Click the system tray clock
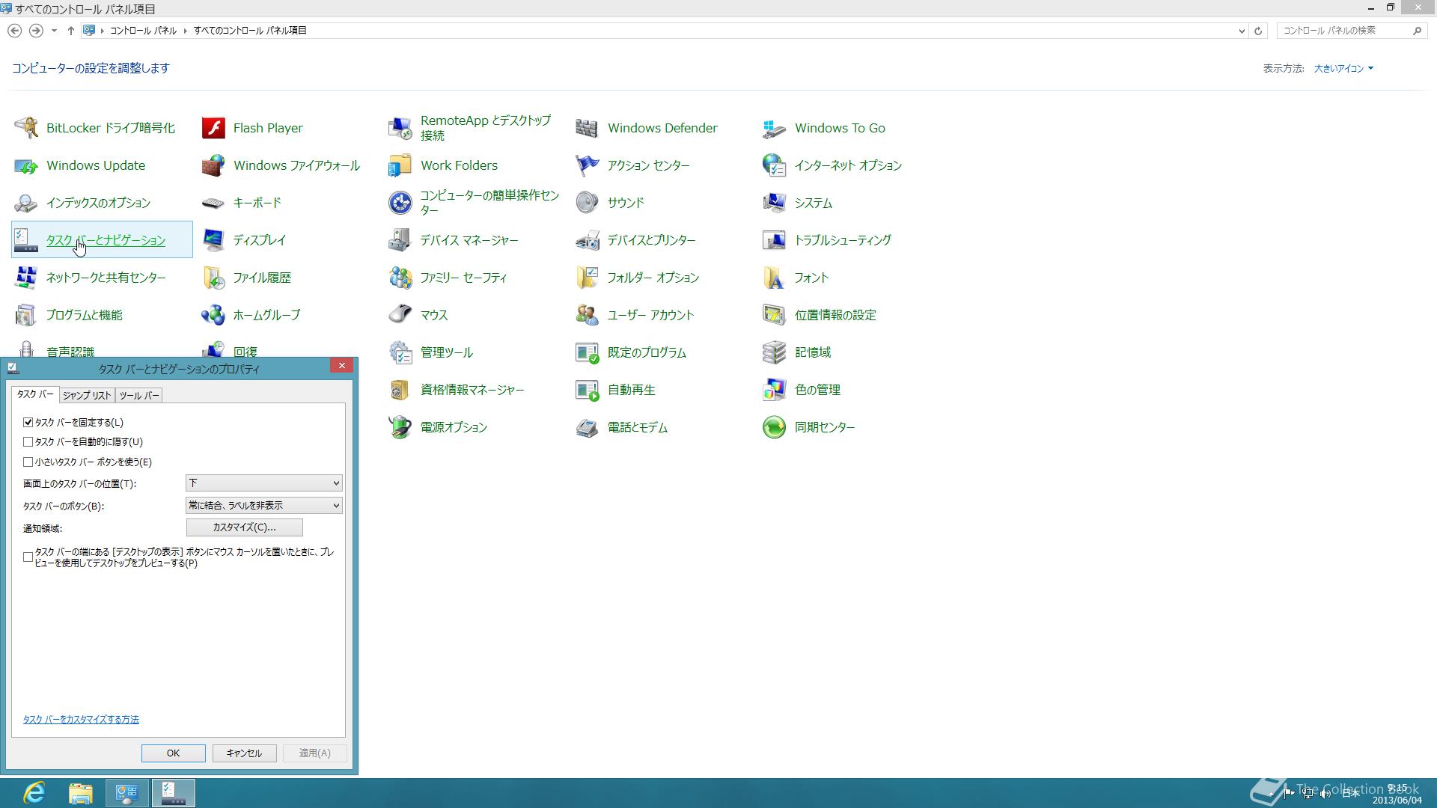Viewport: 1437px width, 808px height. 1397,794
